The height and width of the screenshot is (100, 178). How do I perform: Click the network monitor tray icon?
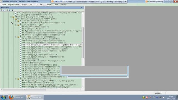[x=160, y=97]
